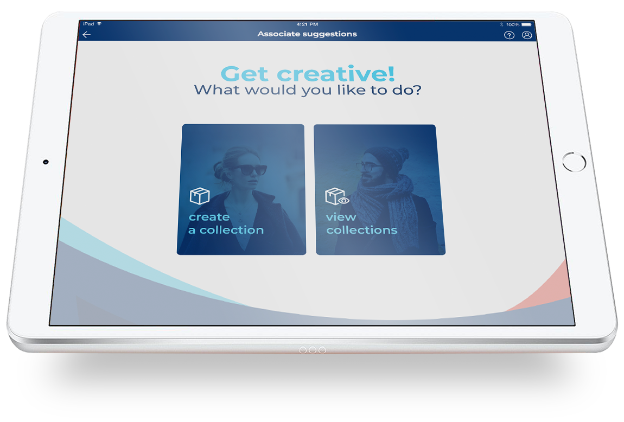Click the "Get creative!" heading

(308, 73)
